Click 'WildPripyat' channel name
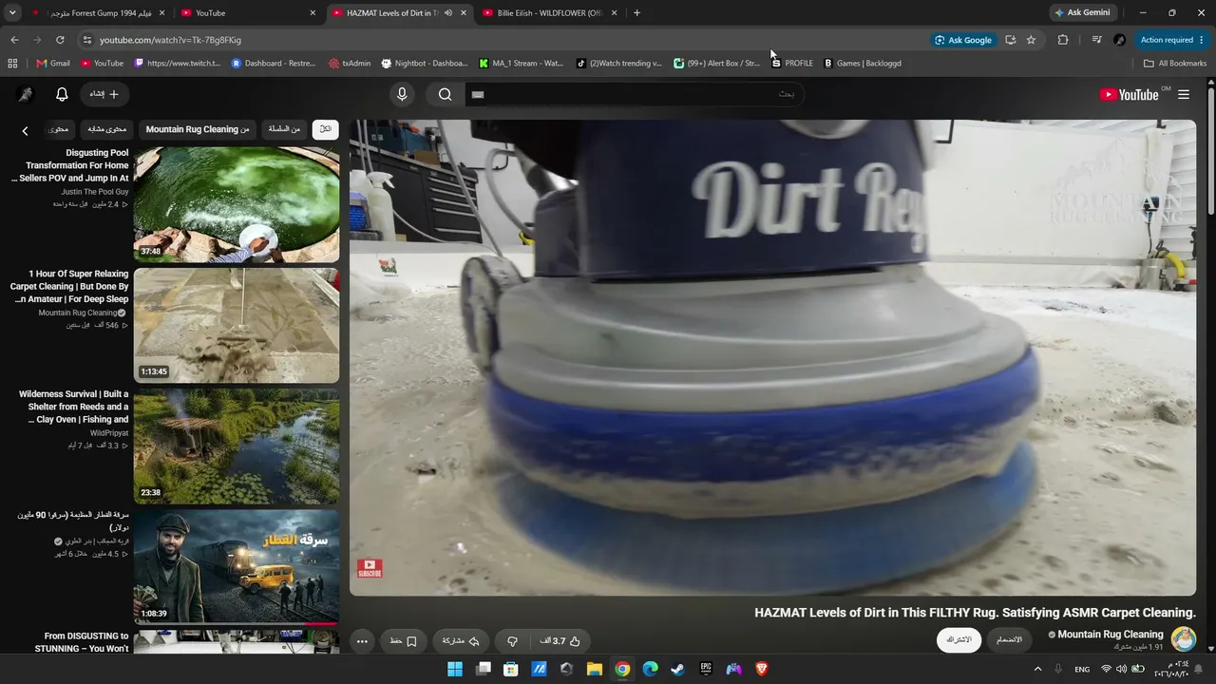This screenshot has width=1216, height=684. [109, 433]
